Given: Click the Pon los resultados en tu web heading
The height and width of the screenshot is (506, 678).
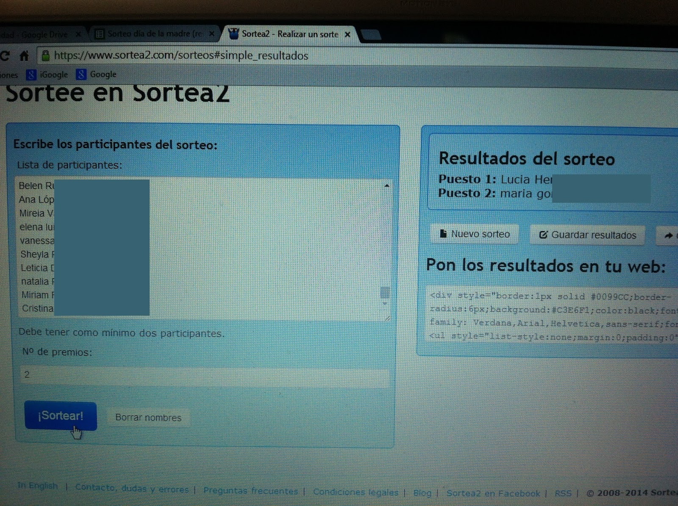Looking at the screenshot, I should 546,266.
